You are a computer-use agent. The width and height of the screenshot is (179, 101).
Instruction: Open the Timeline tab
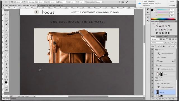(x=14, y=98)
